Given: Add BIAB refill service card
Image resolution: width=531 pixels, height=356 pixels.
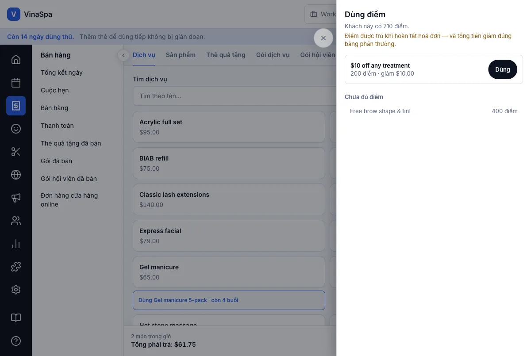Looking at the screenshot, I should coord(229,163).
